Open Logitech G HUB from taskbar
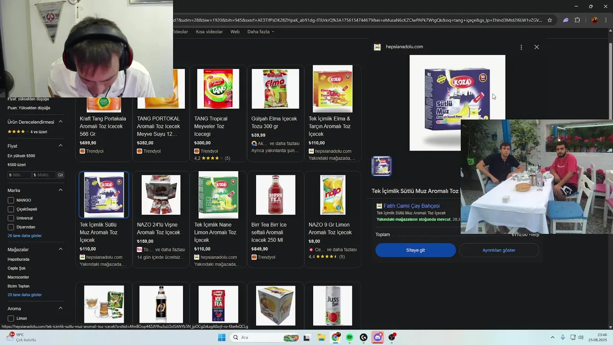613x345 pixels. 363,337
